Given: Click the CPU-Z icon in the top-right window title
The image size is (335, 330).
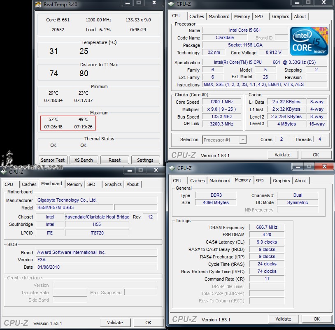Looking at the screenshot, I should (171, 4).
